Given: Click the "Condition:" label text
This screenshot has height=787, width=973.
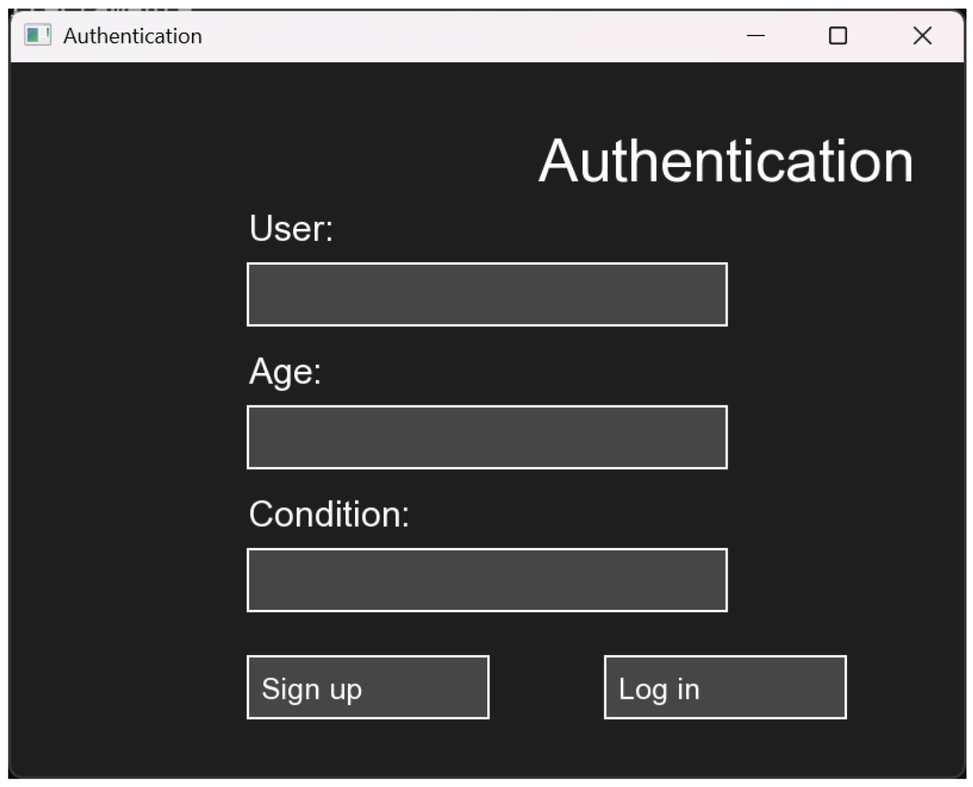Looking at the screenshot, I should coord(329,514).
